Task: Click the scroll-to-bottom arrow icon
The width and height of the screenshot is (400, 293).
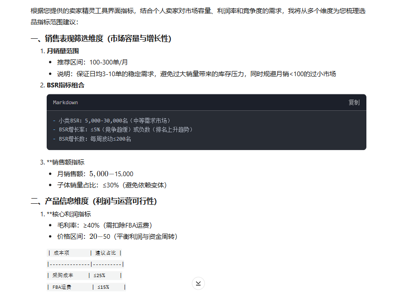Action: pyautogui.click(x=198, y=283)
